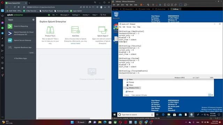This screenshot has height=125, width=223.
Task: Click Find More Apps link
Action: click(20, 58)
